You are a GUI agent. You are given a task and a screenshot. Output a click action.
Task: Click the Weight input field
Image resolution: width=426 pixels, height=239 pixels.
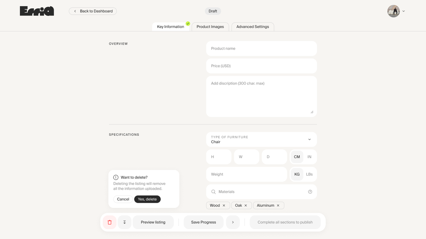(247, 174)
